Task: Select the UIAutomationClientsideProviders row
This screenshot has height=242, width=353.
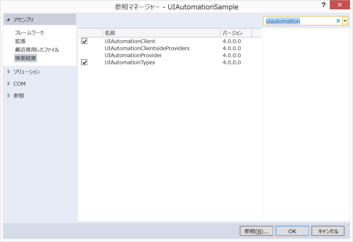Action: pyautogui.click(x=170, y=48)
